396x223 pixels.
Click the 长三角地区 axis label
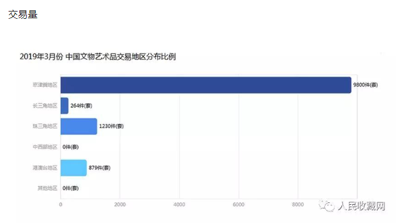(45, 106)
